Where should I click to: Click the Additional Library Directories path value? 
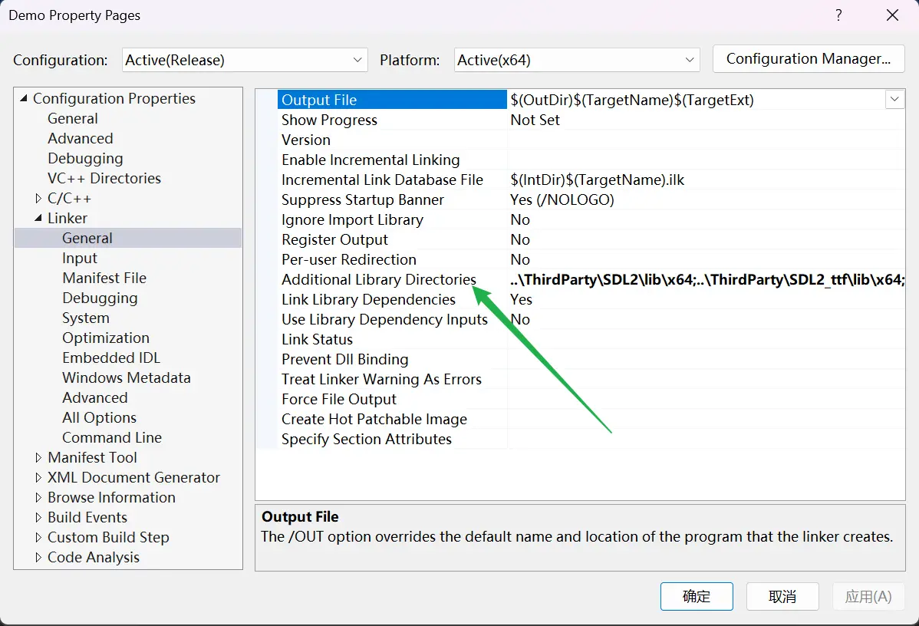click(706, 279)
